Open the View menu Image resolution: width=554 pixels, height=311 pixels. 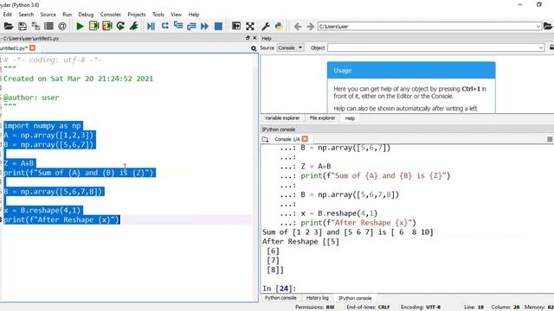coord(176,15)
